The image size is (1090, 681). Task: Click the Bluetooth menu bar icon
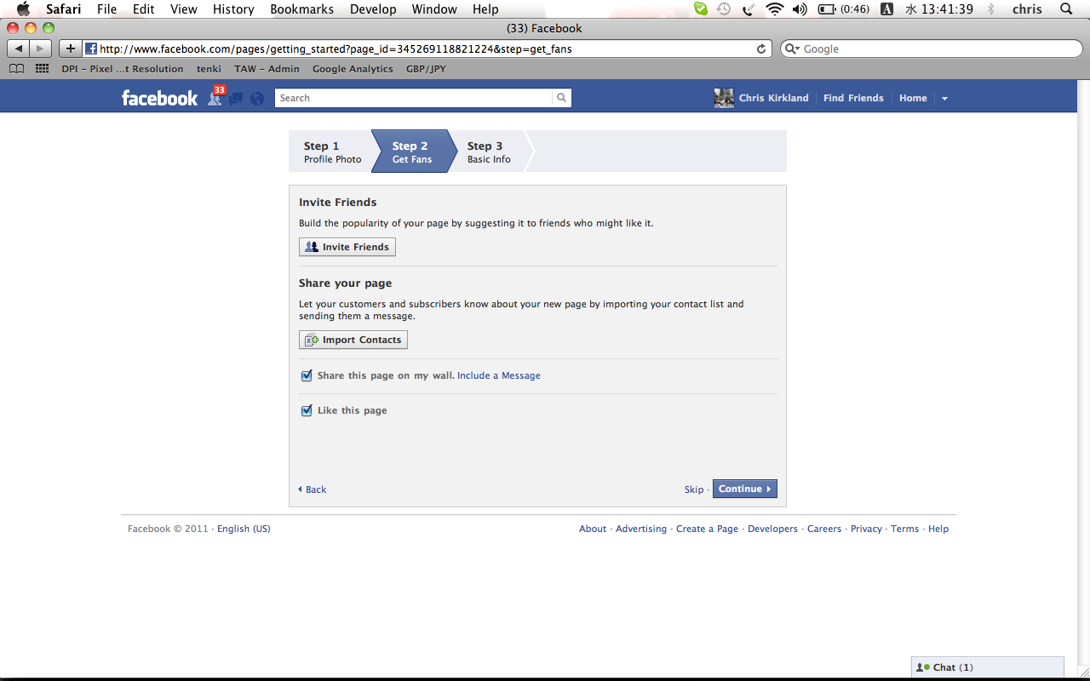click(991, 9)
